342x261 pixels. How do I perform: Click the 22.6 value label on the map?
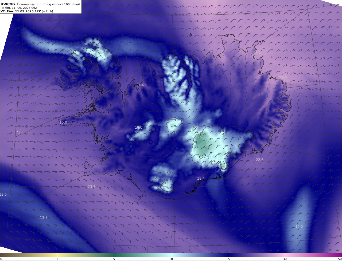pyautogui.click(x=260, y=160)
